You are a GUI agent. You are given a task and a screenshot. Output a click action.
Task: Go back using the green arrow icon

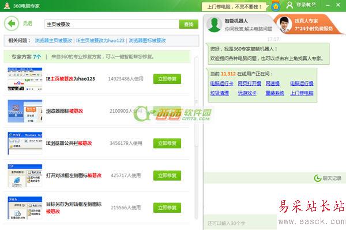tap(12, 24)
